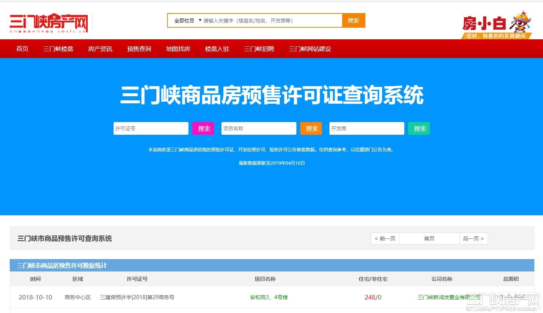Open the 楼盘入驻 navigation item
Image resolution: width=543 pixels, height=313 pixels.
click(217, 49)
